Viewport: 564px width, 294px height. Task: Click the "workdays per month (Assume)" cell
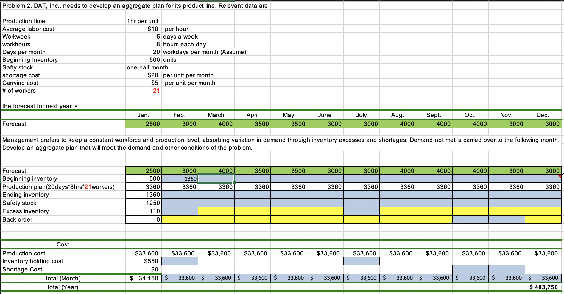point(205,52)
